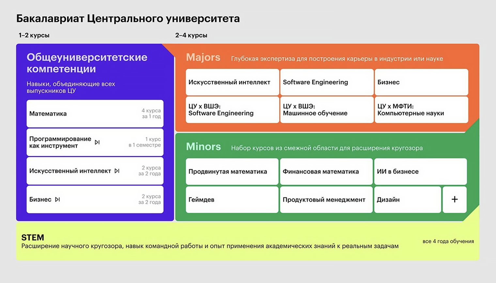Select the ИИ в бизнесе minor
Image resolution: width=496 pixels, height=283 pixels.
coord(420,171)
